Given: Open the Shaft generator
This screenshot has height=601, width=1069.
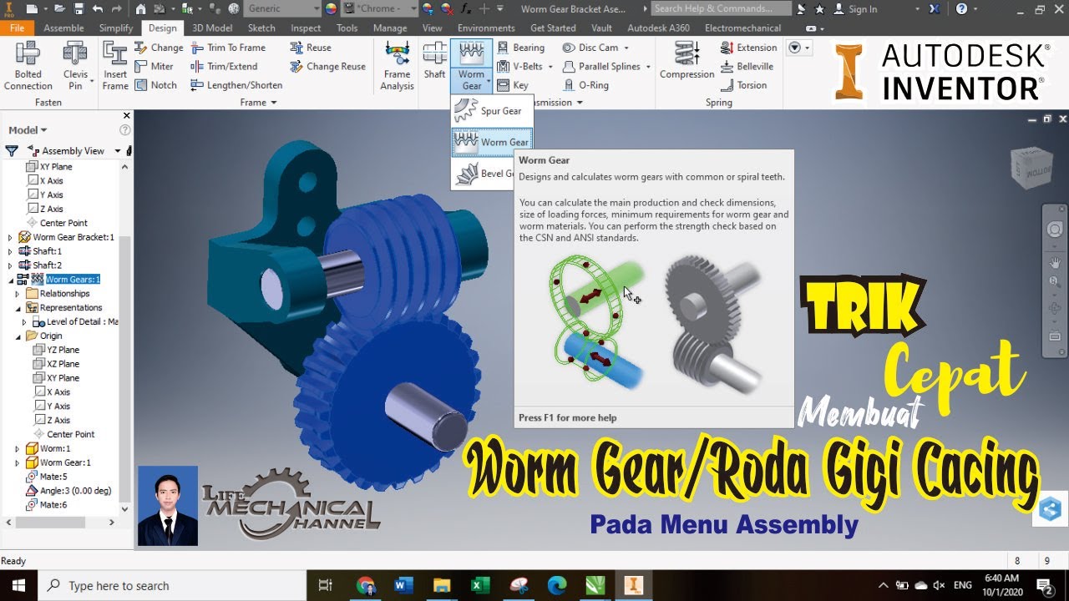Looking at the screenshot, I should coord(434,60).
